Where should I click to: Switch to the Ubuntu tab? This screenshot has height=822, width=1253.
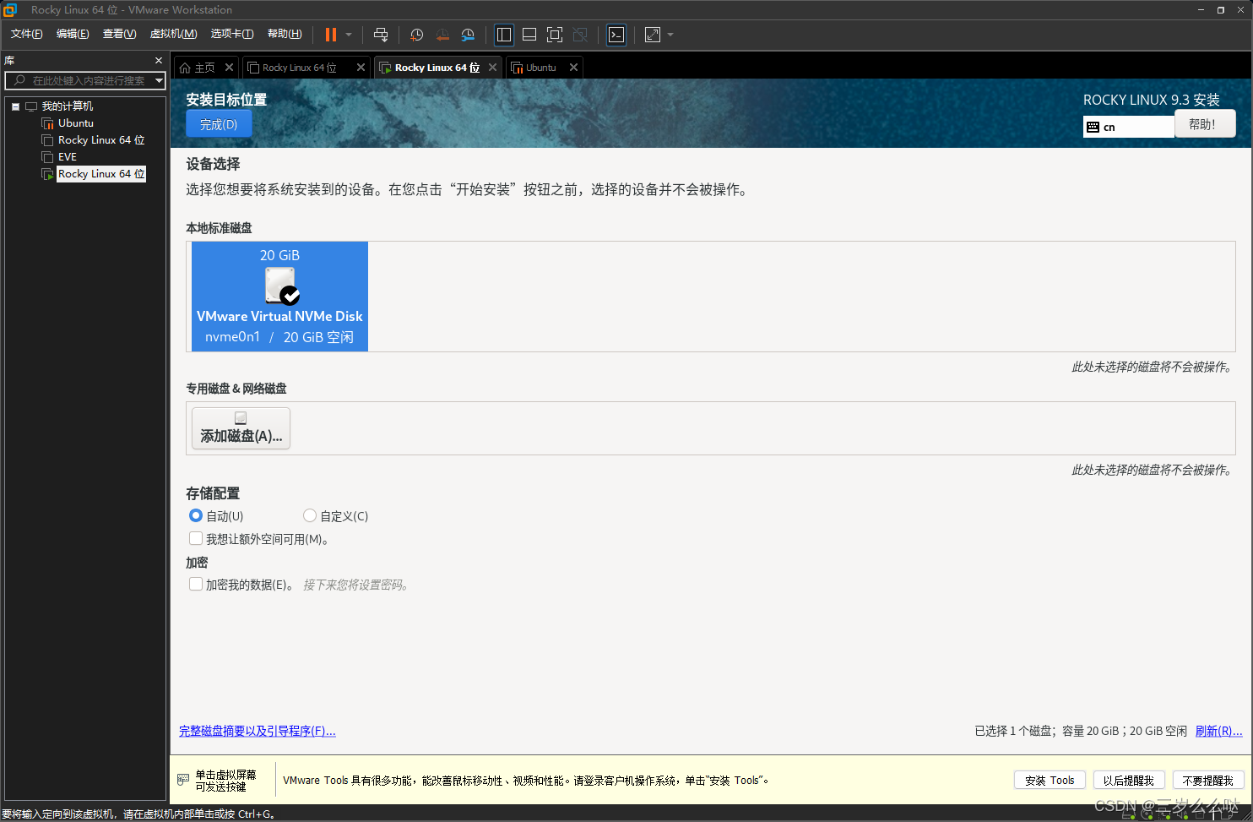(x=540, y=68)
